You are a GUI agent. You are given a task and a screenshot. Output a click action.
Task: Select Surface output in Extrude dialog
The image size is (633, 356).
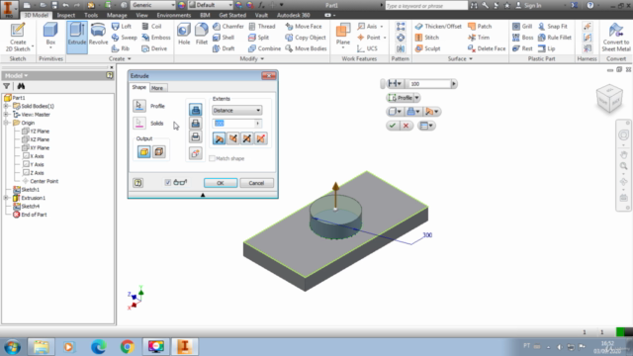click(x=158, y=152)
